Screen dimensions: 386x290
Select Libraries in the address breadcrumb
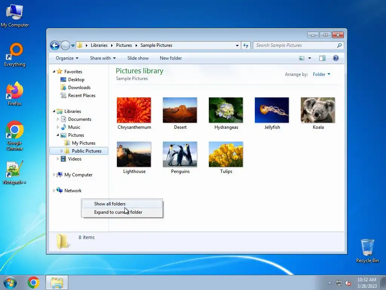pyautogui.click(x=99, y=45)
